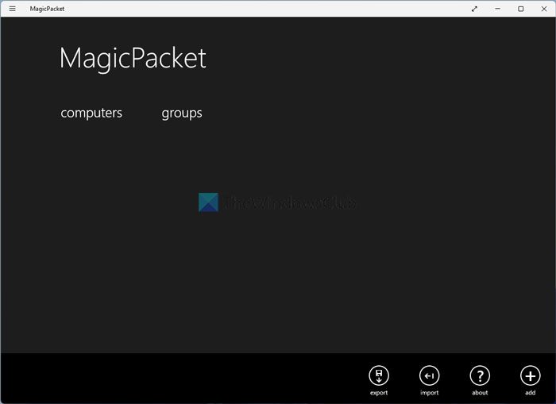Switch to the computers tab
The image size is (556, 404).
(x=91, y=113)
